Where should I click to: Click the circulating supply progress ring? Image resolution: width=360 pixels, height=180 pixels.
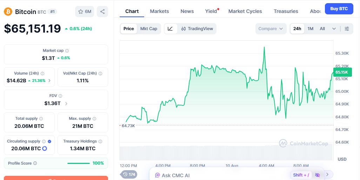[x=45, y=148]
